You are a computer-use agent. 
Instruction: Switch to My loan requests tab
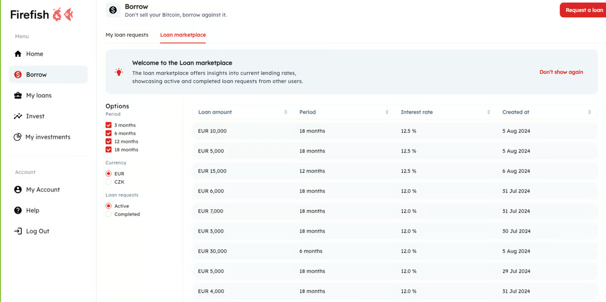[127, 35]
